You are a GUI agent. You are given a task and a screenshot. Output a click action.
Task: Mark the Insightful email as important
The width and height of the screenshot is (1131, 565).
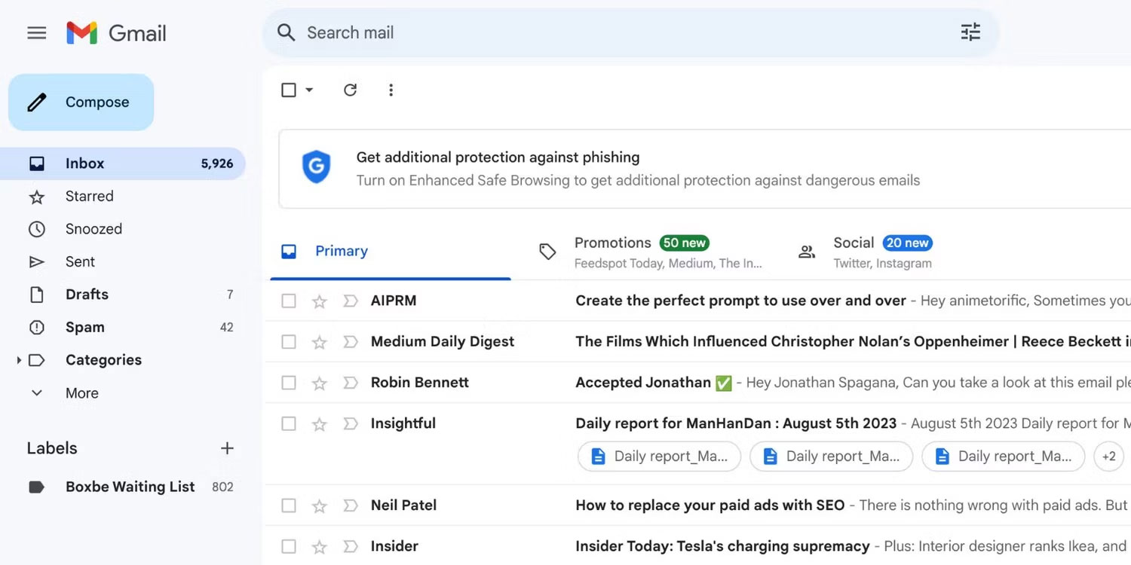(x=350, y=423)
